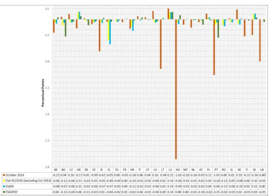Click the green BG ESA2010 bar
The height and width of the screenshot is (196, 270).
tap(65, 28)
